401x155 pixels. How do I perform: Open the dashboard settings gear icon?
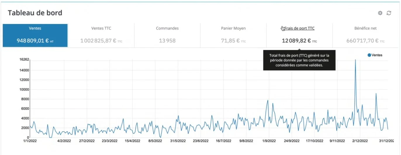click(x=380, y=13)
